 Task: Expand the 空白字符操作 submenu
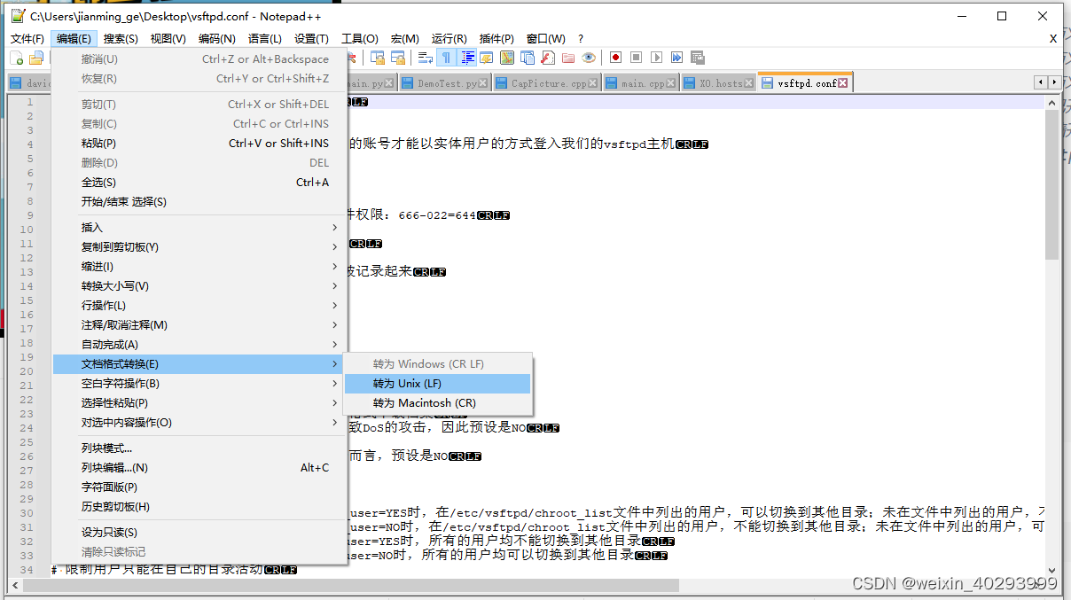tap(111, 383)
